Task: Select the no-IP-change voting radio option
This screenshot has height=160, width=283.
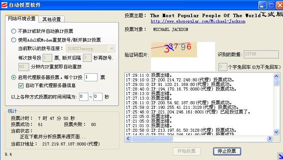Action: [14, 31]
